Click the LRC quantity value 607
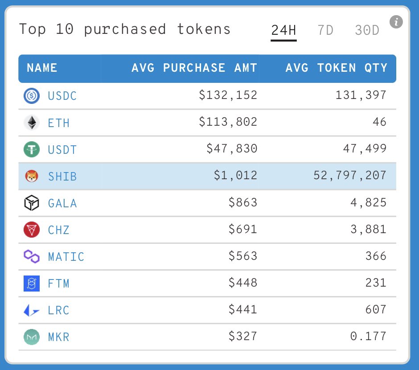Image resolution: width=419 pixels, height=370 pixels. pos(376,309)
